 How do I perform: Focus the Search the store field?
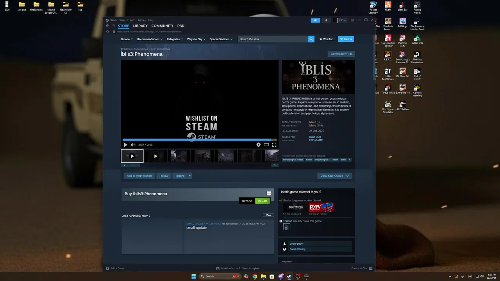click(273, 39)
